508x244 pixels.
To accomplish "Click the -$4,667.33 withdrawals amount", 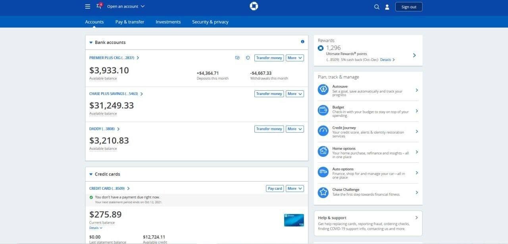I will click(261, 73).
